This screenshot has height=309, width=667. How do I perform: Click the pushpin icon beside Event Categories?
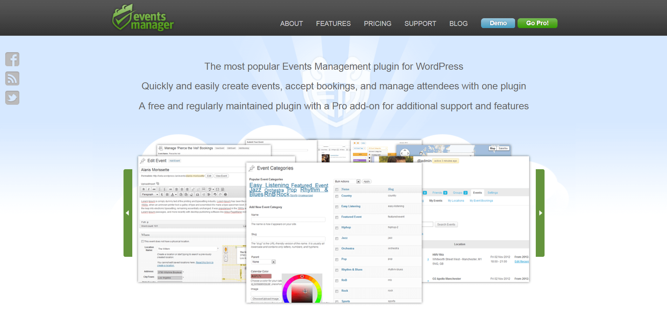click(252, 169)
